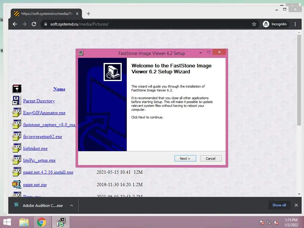Viewport: 304px width, 228px height.
Task: Click the lightshot.exe file icon
Action: [17, 148]
